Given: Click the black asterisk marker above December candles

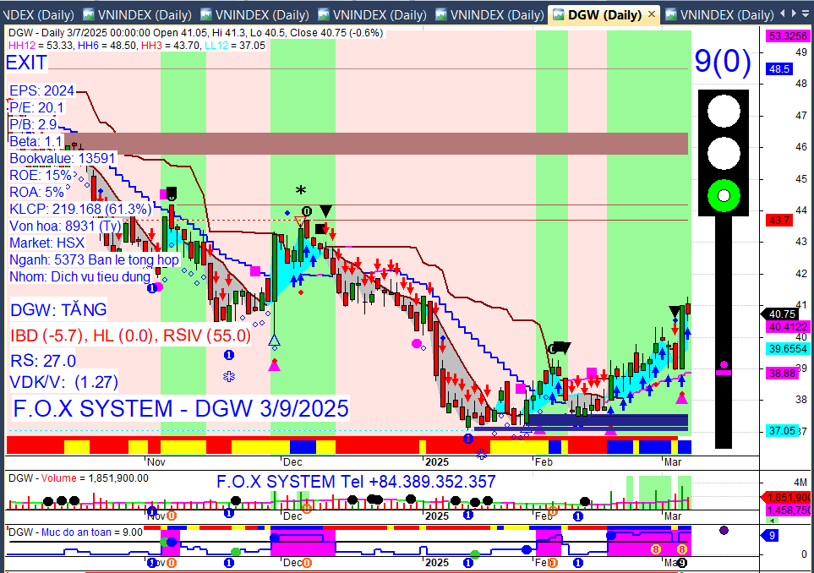Looking at the screenshot, I should coord(301,190).
